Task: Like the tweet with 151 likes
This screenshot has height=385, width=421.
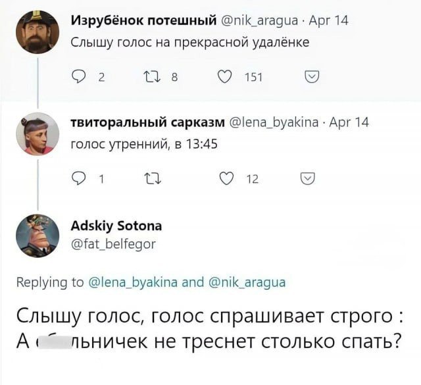Action: pos(224,77)
